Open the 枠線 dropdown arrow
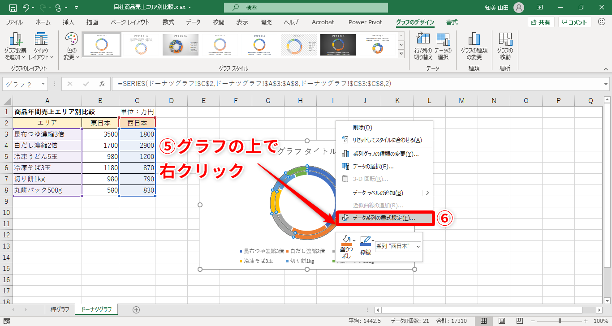The image size is (612, 326). tap(373, 240)
